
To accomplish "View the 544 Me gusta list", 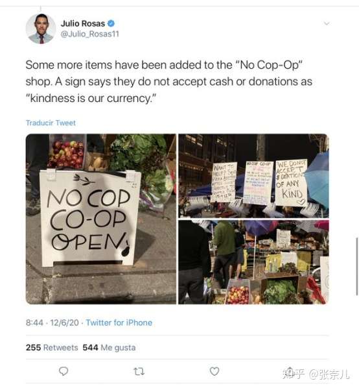I will click(109, 347).
